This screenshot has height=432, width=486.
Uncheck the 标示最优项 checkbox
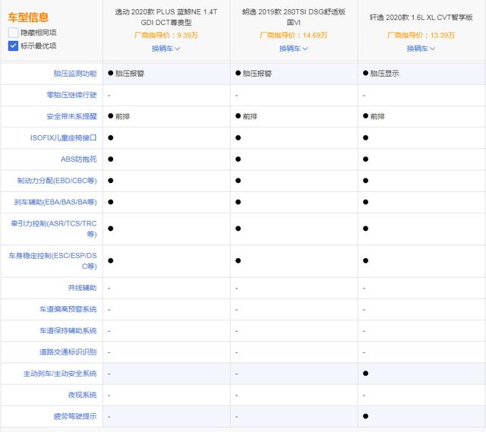click(x=13, y=46)
